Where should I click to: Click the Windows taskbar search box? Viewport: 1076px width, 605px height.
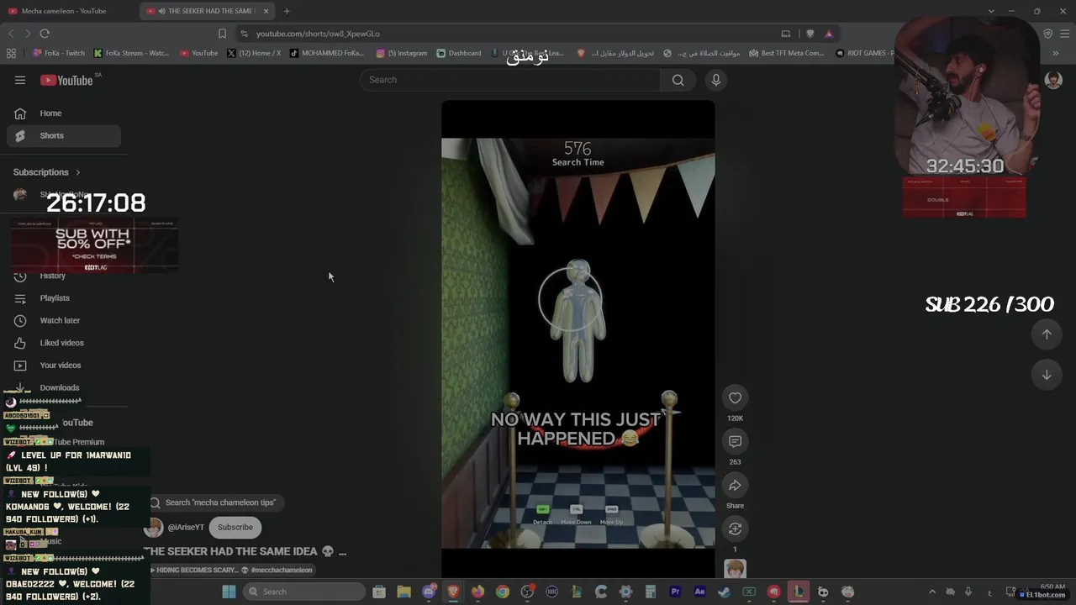pyautogui.click(x=303, y=592)
